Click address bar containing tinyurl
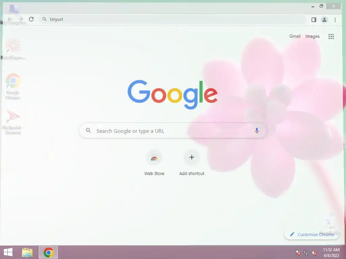The image size is (346, 259). click(x=173, y=19)
